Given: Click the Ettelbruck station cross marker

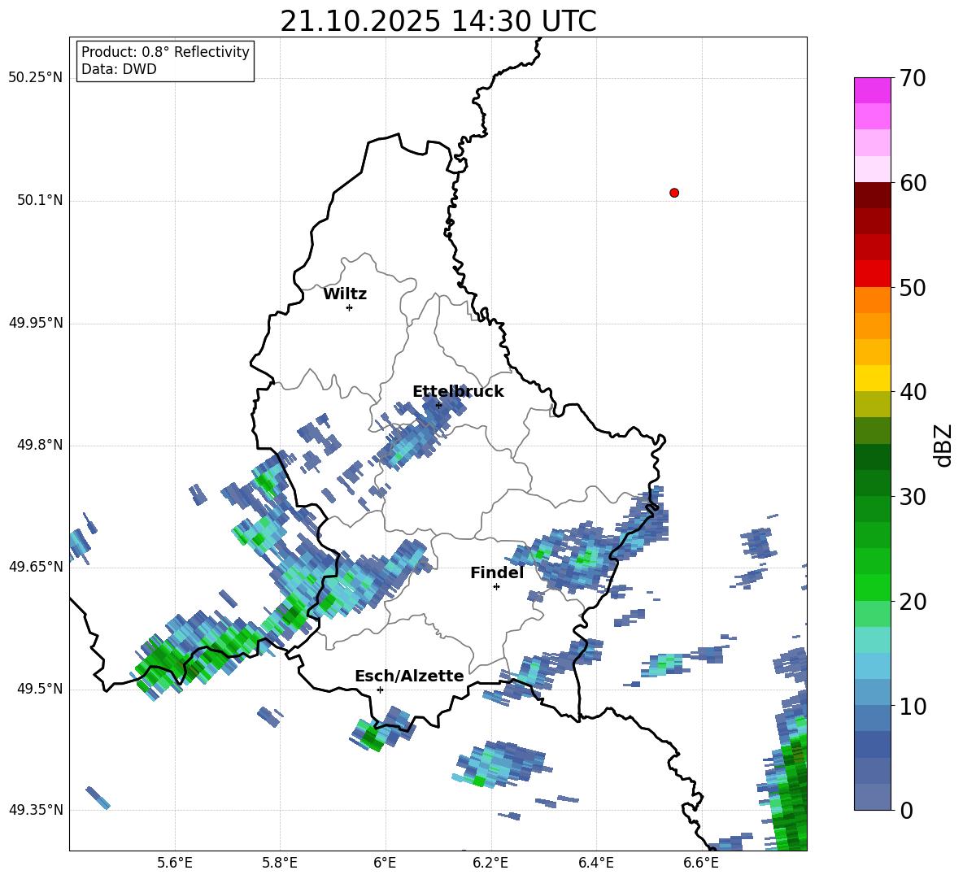Looking at the screenshot, I should 438,405.
